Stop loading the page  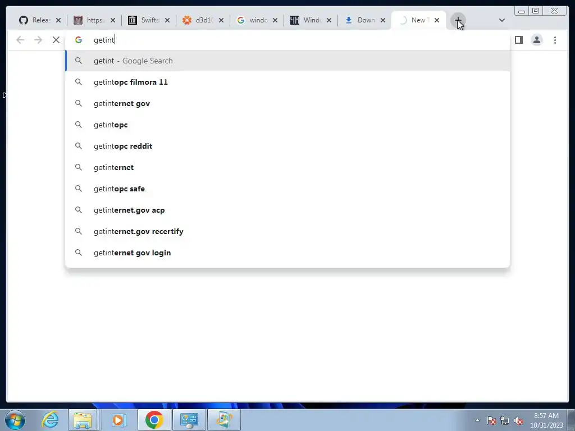point(56,40)
